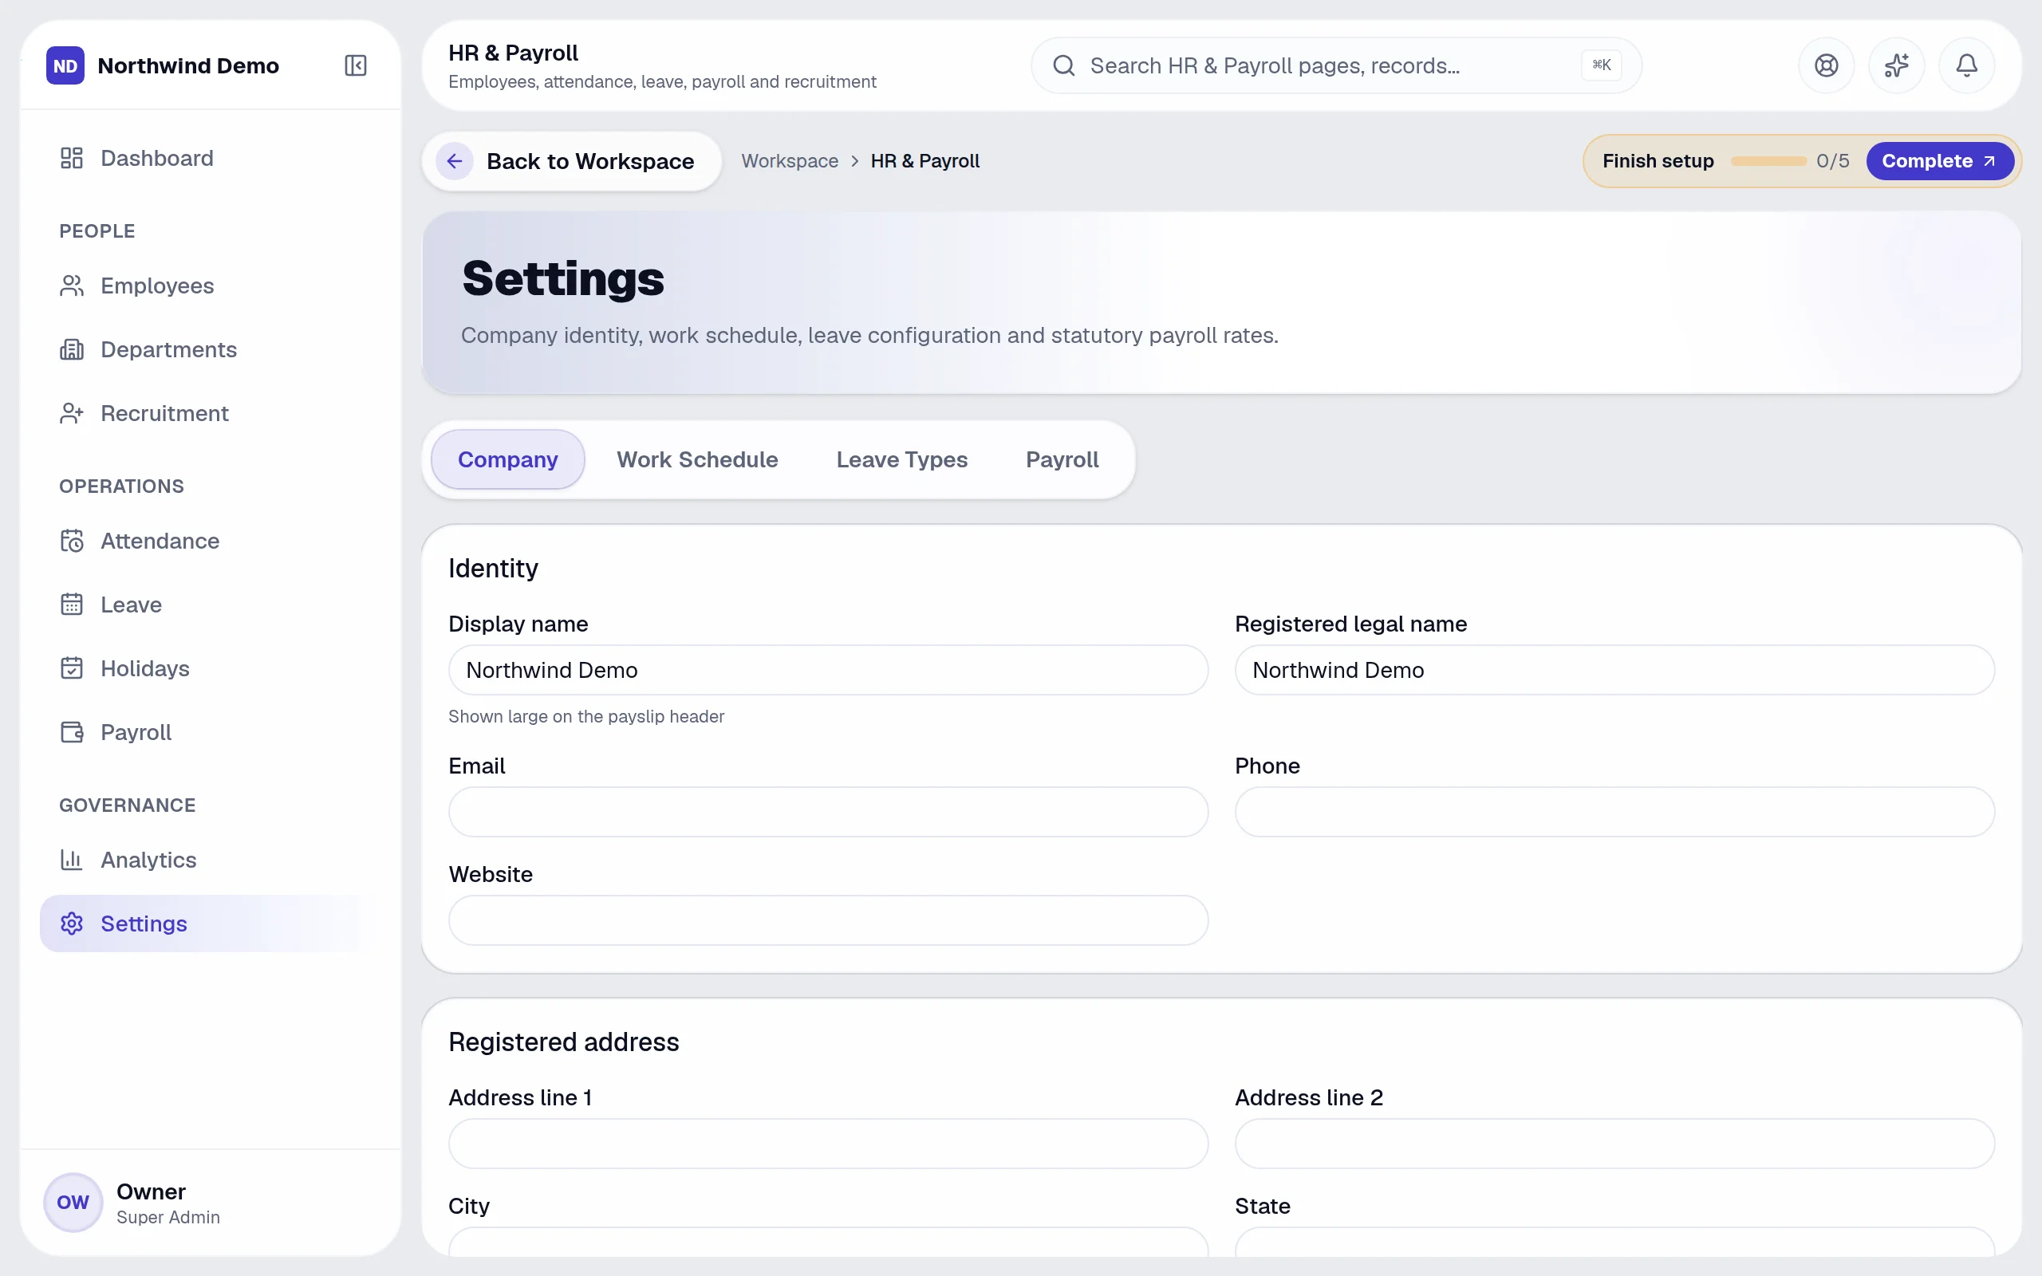2042x1276 pixels.
Task: Collapse the sidebar with the panel icon
Action: pyautogui.click(x=355, y=65)
